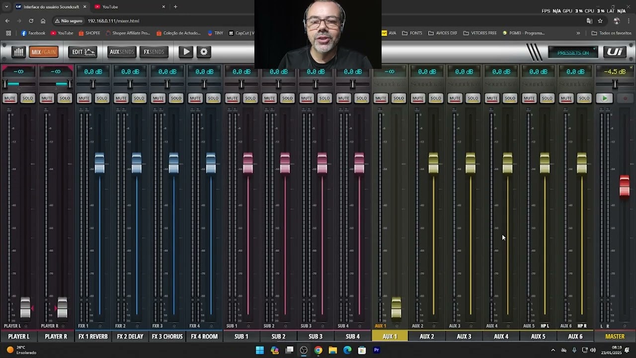Viewport: 636px width, 358px height.
Task: Solo the SUB 3 channel
Action: click(x=324, y=98)
